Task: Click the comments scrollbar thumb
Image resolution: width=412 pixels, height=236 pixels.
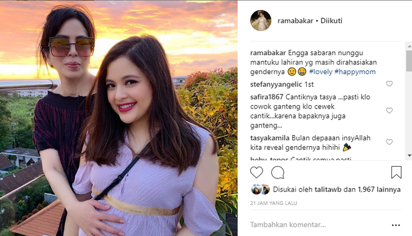Action: [x=409, y=61]
